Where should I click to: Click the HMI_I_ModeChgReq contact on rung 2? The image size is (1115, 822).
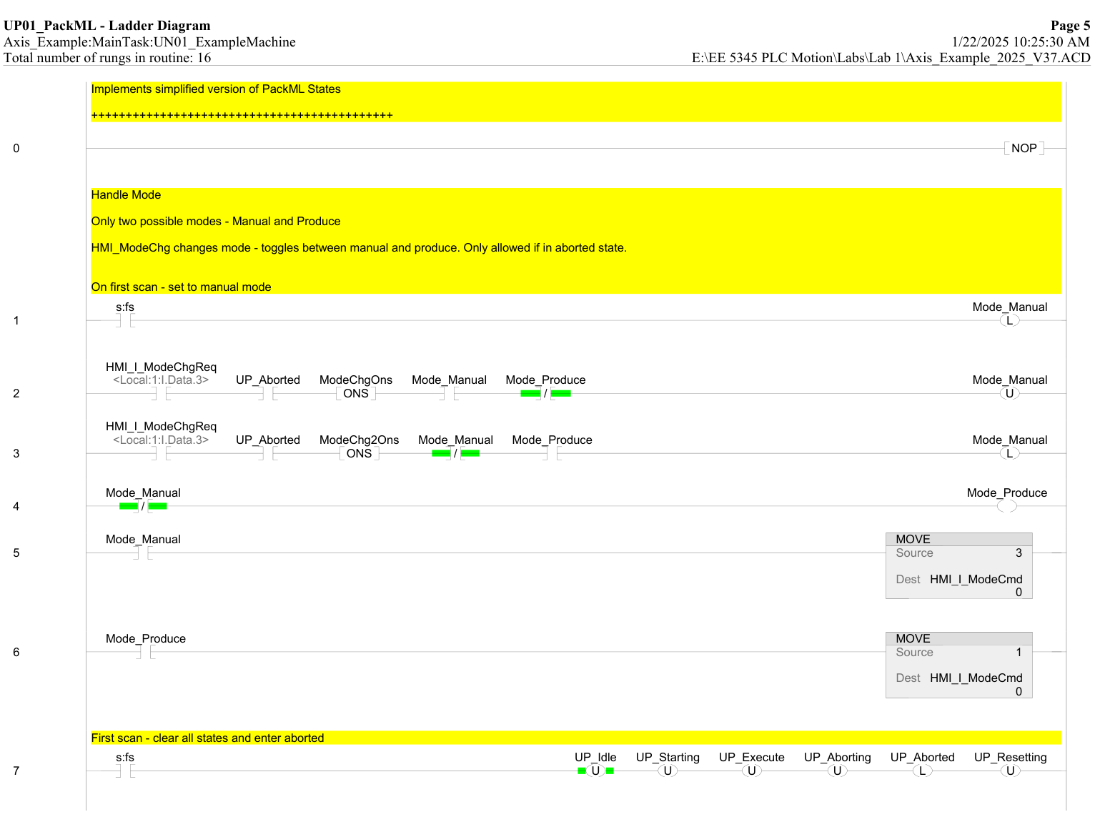pos(161,393)
